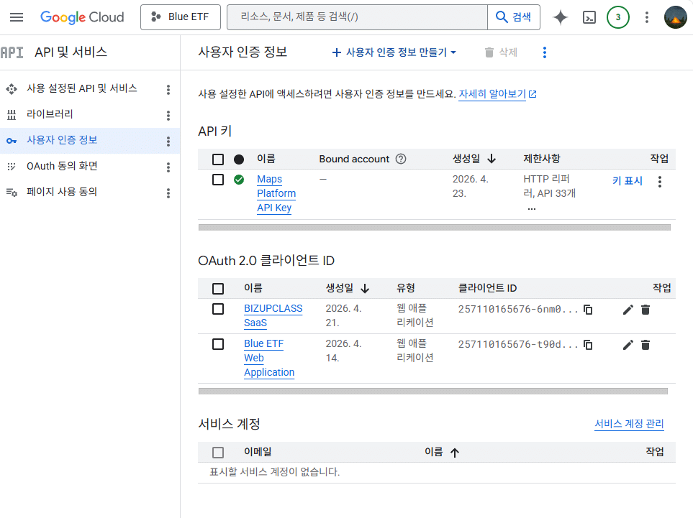Click the Bound account help icon

point(401,159)
